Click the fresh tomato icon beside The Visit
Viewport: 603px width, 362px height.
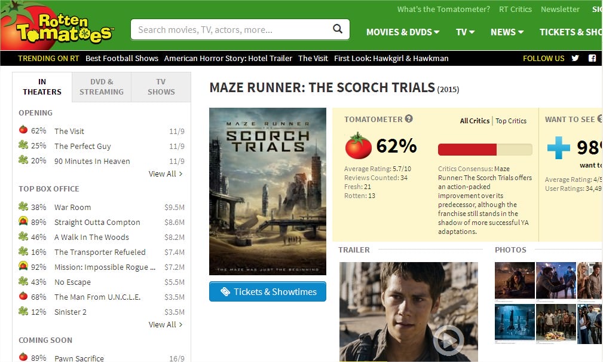(23, 129)
